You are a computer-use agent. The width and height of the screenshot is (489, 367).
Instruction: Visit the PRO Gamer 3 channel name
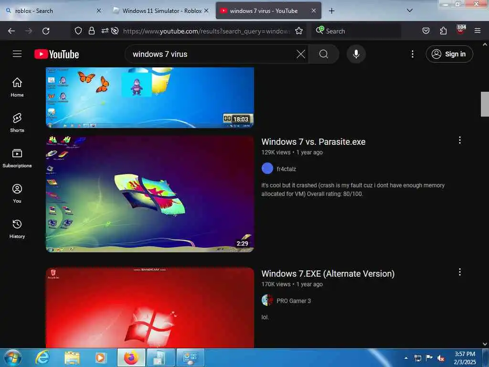point(294,301)
